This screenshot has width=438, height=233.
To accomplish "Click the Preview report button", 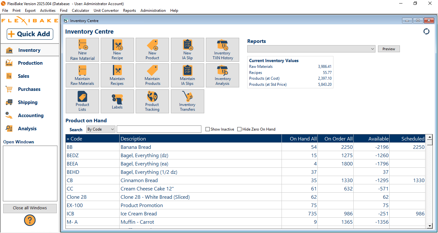I will coord(389,49).
